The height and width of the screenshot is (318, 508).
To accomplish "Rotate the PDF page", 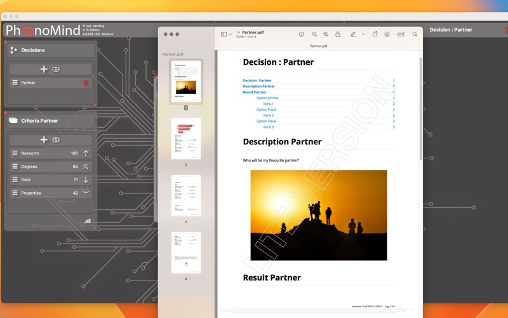I will 375,34.
